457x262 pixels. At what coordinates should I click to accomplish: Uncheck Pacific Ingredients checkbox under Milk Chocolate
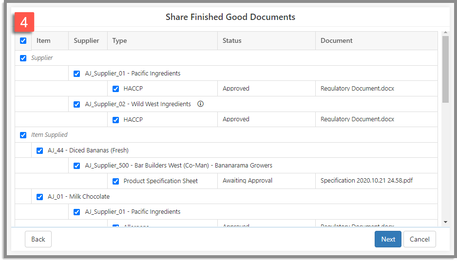click(x=76, y=212)
